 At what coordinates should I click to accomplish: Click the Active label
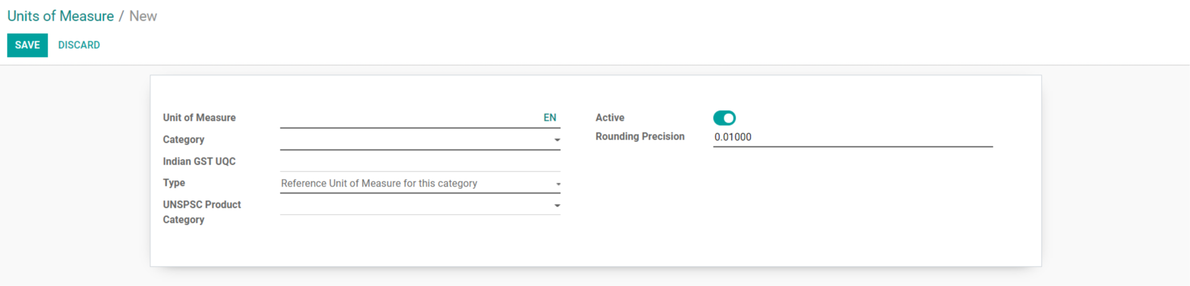pyautogui.click(x=610, y=118)
